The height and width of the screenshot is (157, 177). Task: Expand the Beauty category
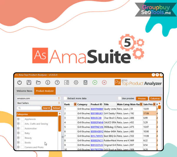tap(18, 138)
